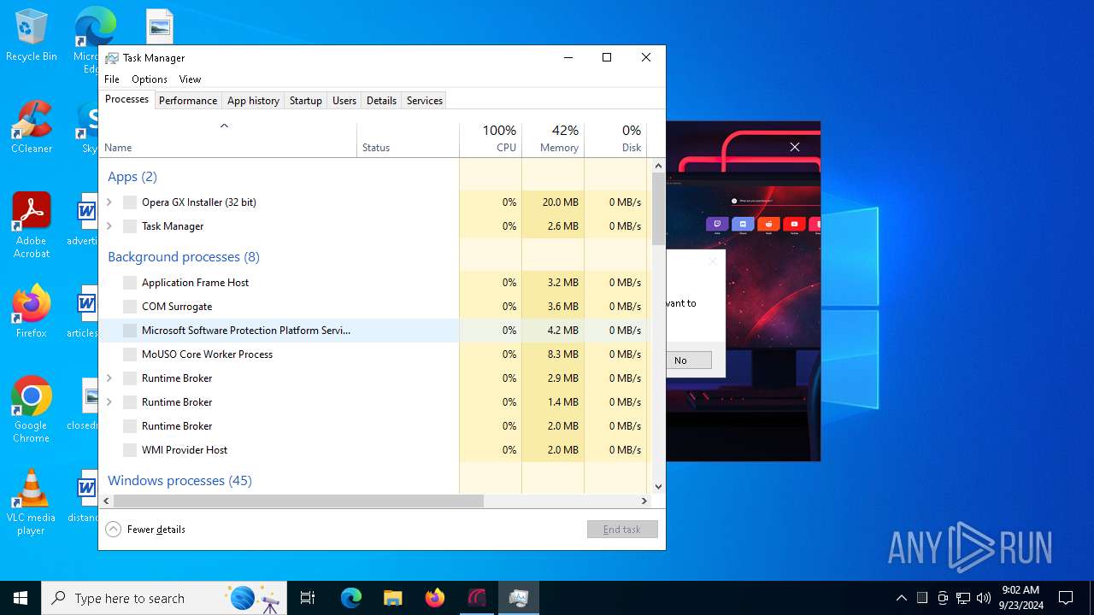Click the Background processes (8) group header
This screenshot has width=1094, height=615.
(x=183, y=257)
